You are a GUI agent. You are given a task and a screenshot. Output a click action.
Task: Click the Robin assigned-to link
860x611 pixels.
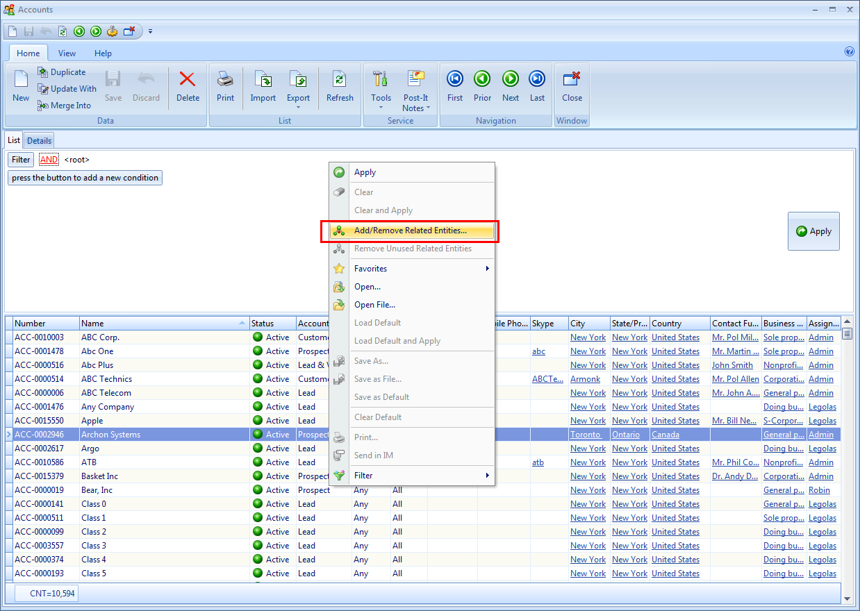(820, 490)
